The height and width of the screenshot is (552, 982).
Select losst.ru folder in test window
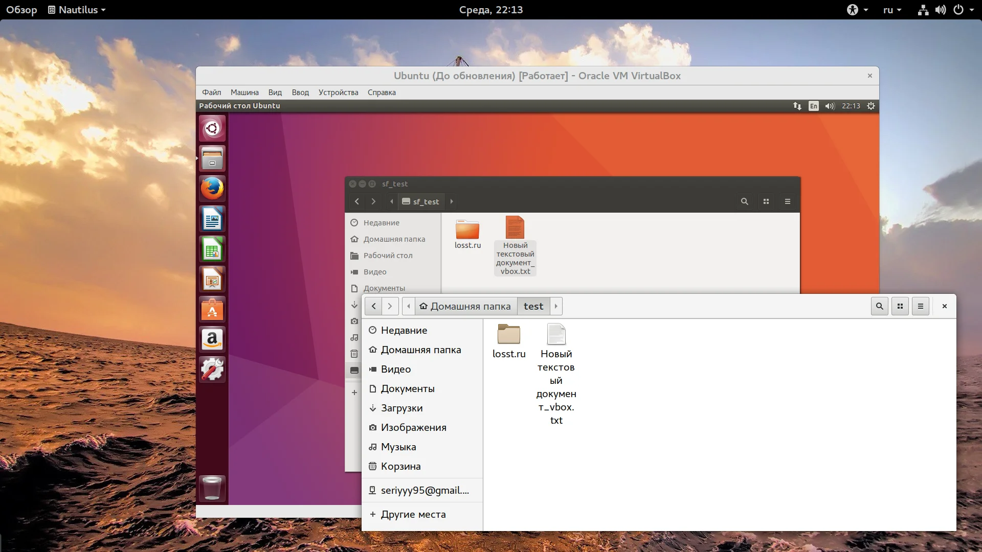click(x=508, y=335)
